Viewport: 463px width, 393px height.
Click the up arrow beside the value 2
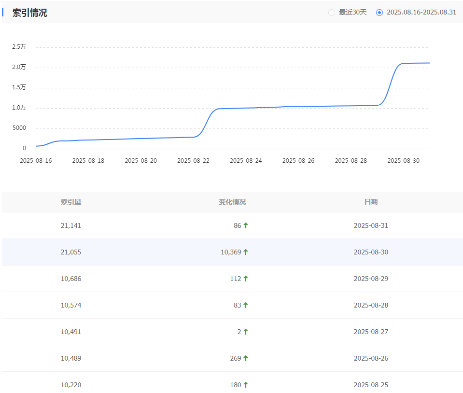pos(245,331)
